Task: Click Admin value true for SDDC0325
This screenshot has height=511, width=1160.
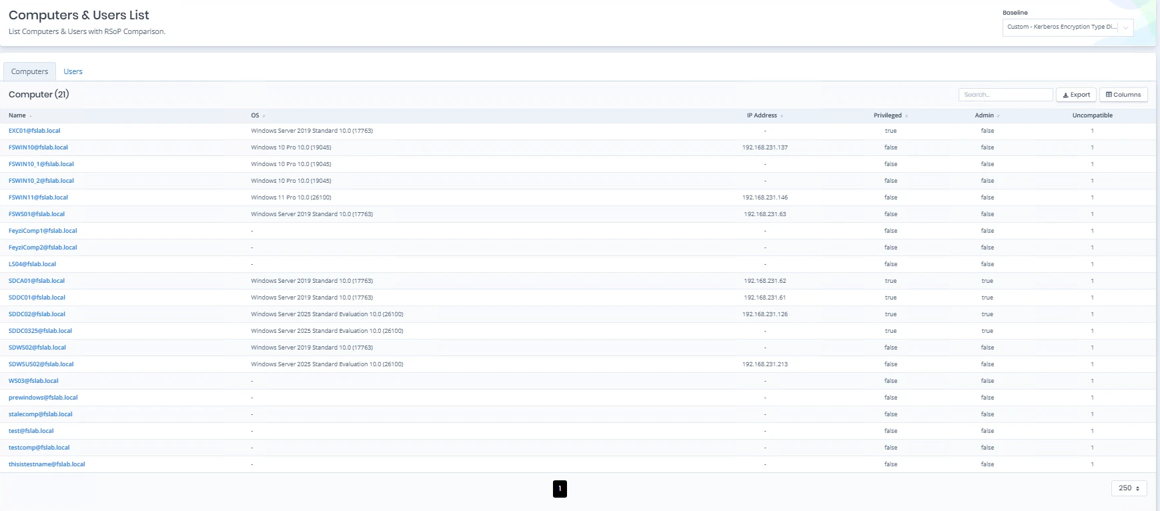Action: tap(987, 331)
